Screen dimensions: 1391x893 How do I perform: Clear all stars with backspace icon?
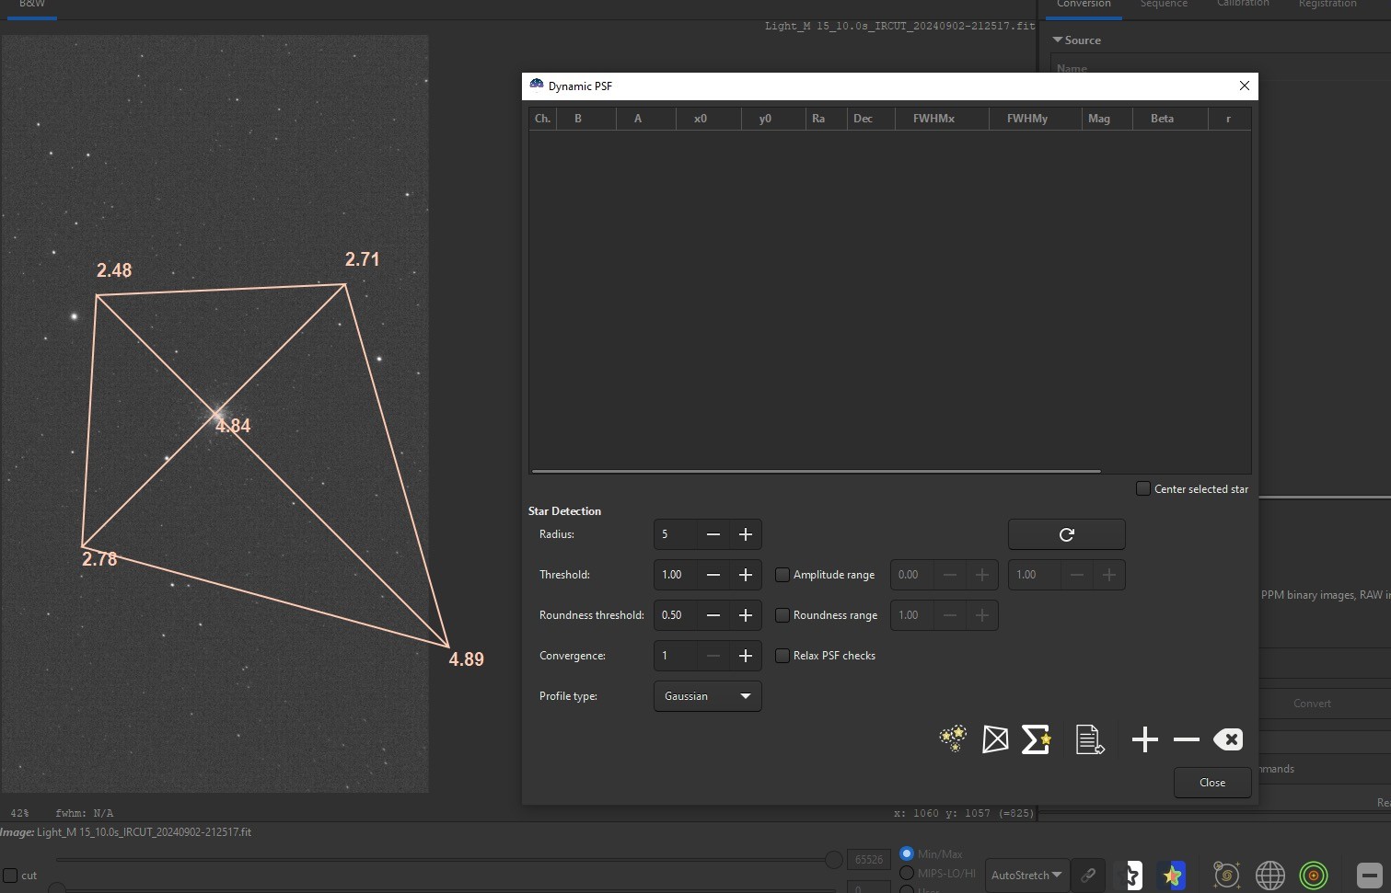coord(1228,739)
